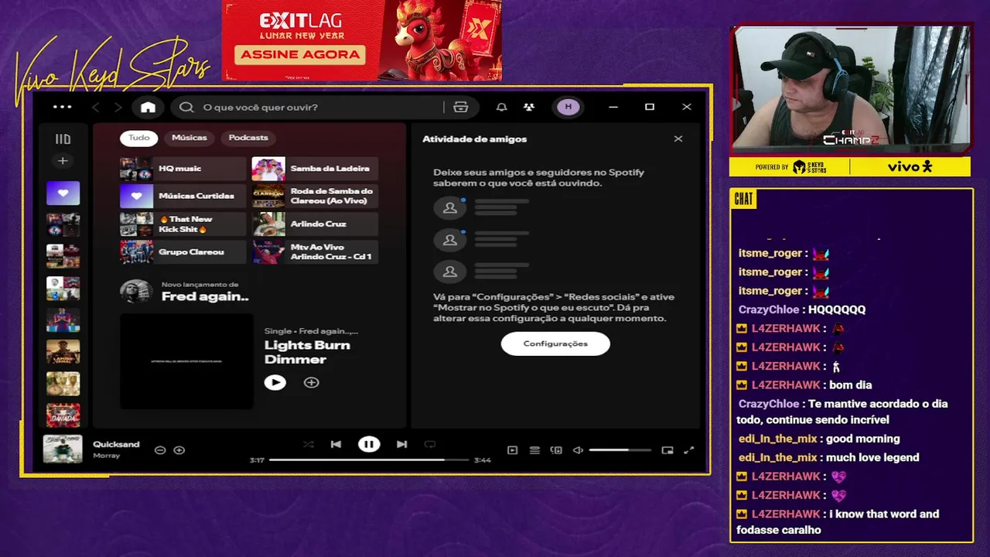The height and width of the screenshot is (557, 990).
Task: Navigate back with the left arrow
Action: coord(96,108)
